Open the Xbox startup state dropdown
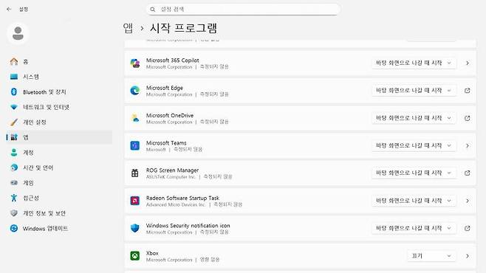Screen dimensions: 486x273 [x=431, y=256]
